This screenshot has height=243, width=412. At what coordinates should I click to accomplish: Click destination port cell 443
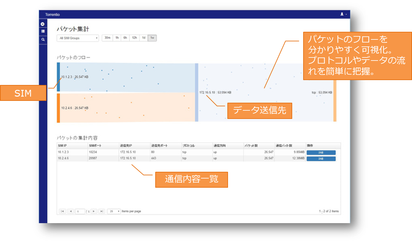click(x=166, y=158)
